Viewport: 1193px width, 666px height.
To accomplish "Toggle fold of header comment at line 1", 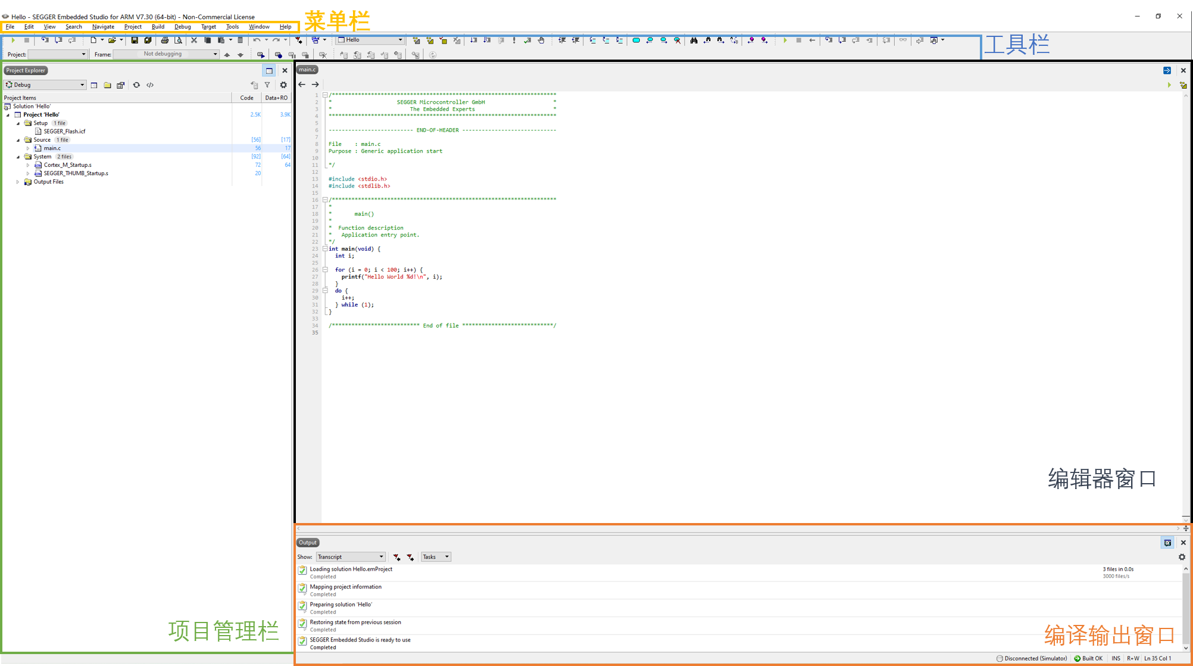I will point(325,95).
